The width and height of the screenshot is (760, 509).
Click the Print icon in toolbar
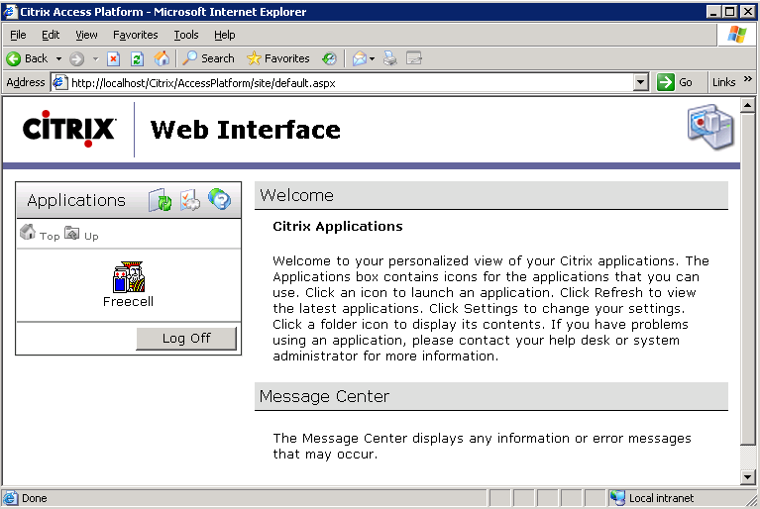pyautogui.click(x=390, y=59)
